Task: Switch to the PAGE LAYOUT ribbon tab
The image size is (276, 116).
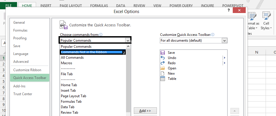Action: tap(71, 6)
